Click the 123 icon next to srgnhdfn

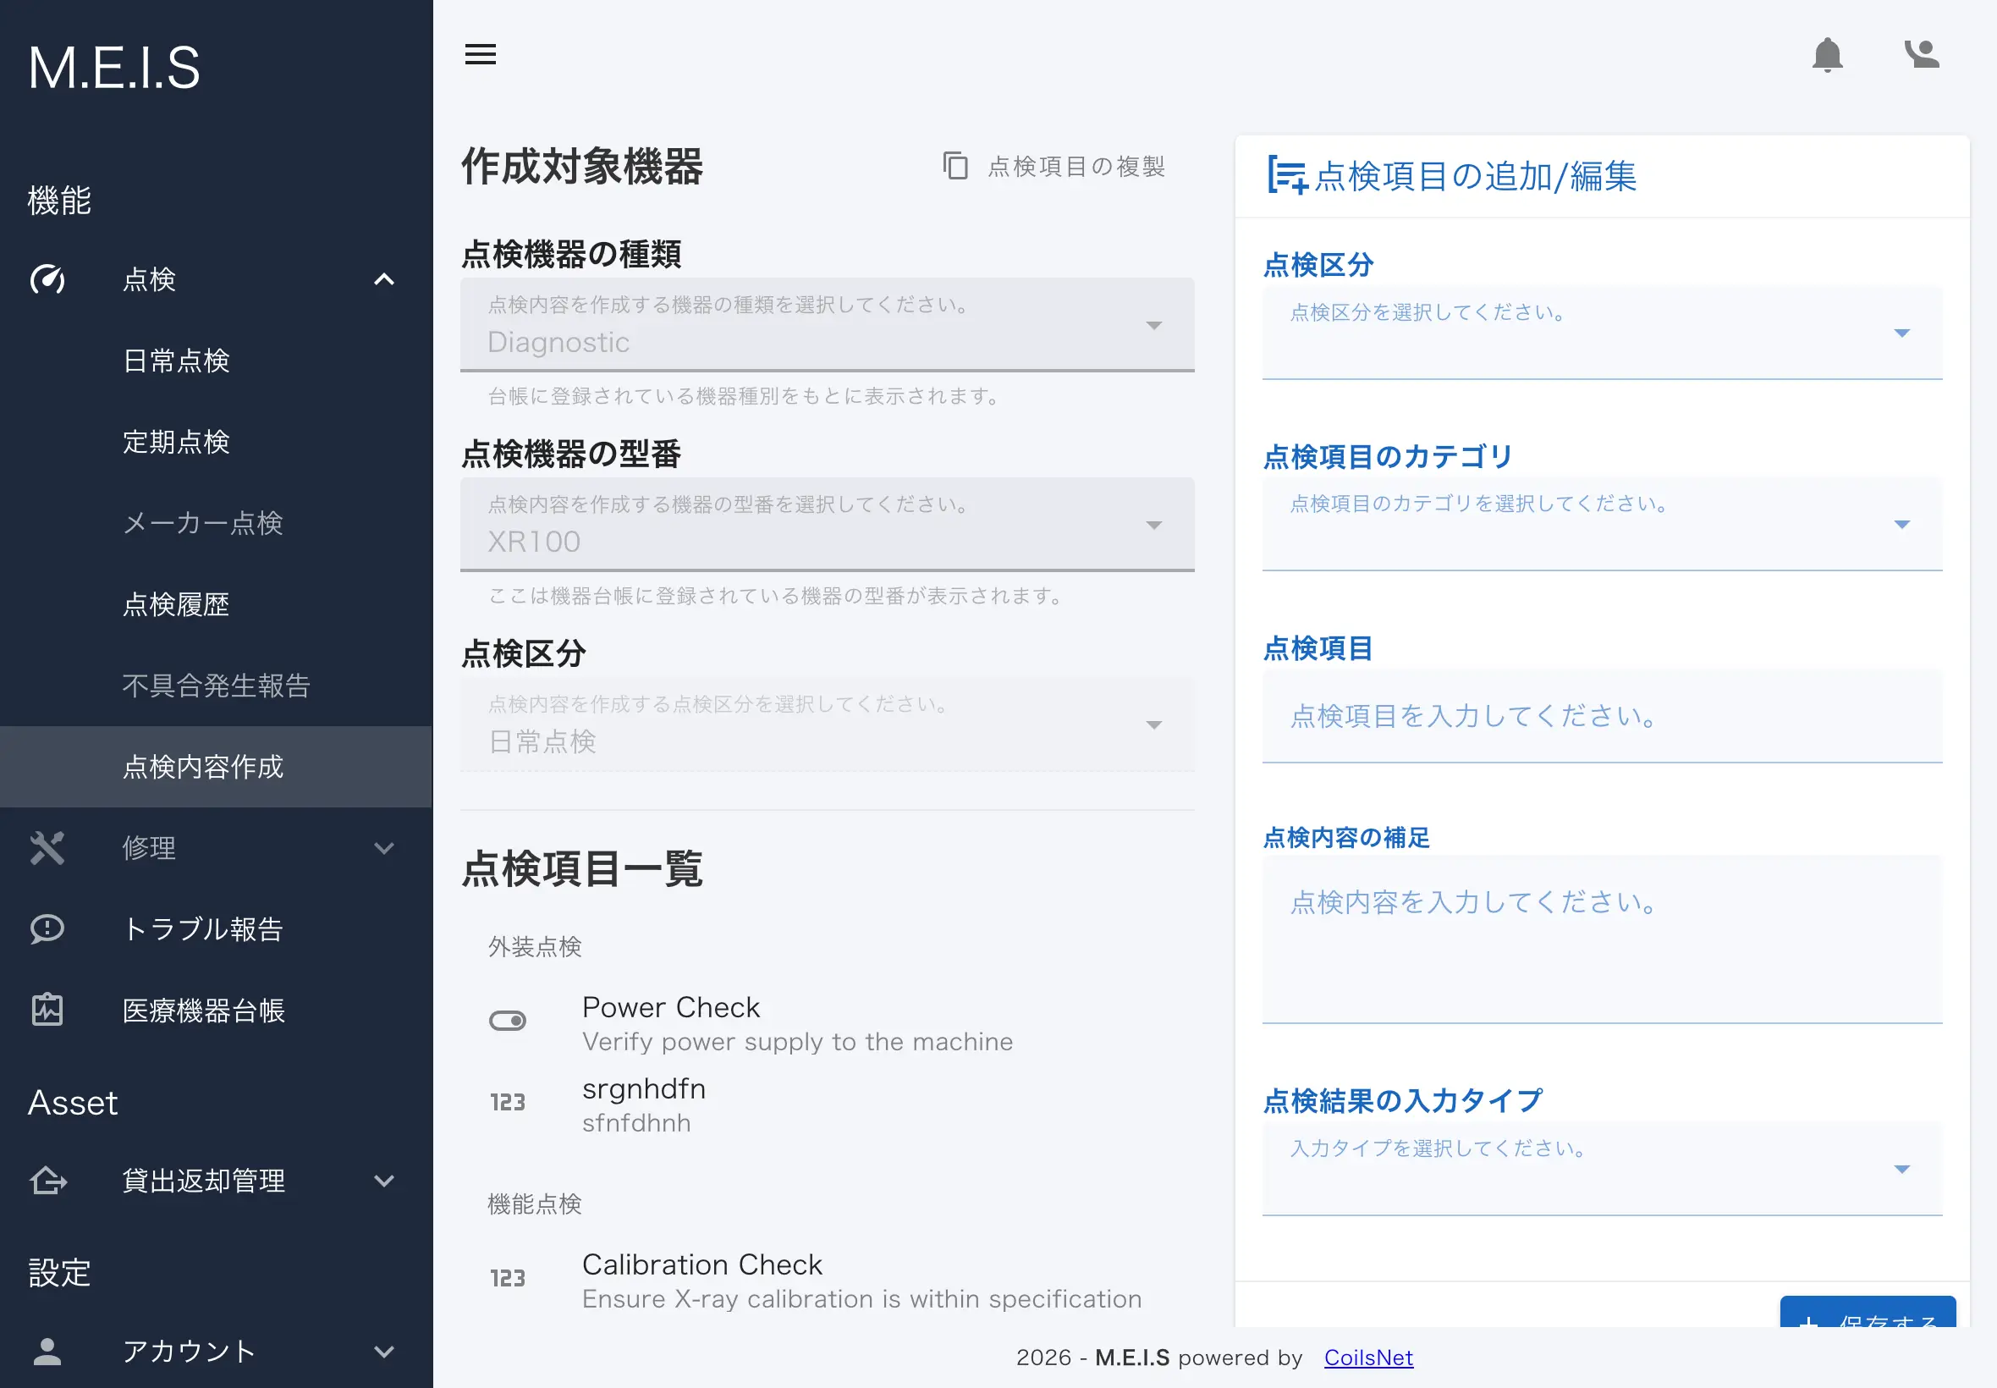click(x=508, y=1102)
